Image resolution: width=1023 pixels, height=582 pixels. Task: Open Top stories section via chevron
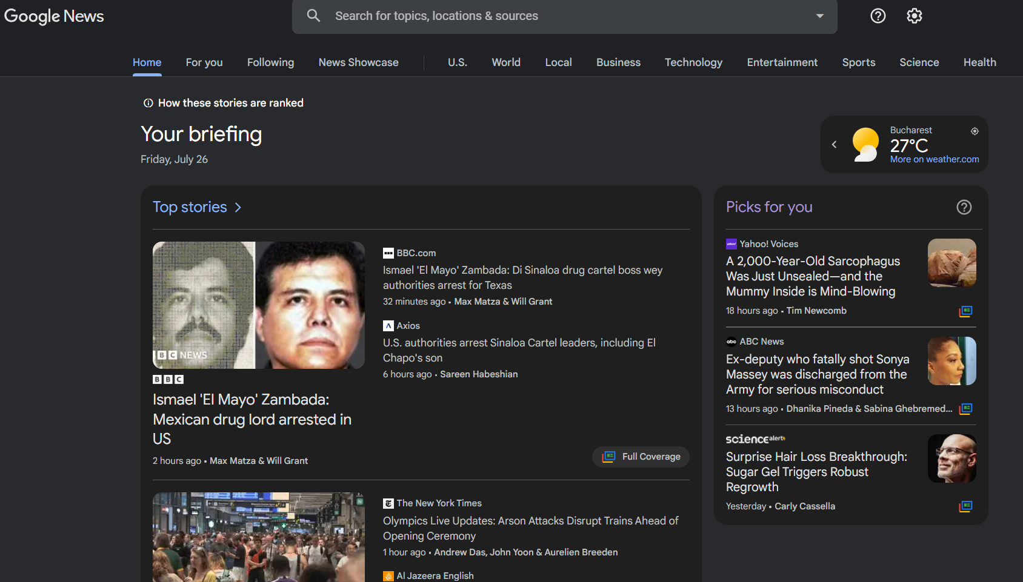(238, 208)
